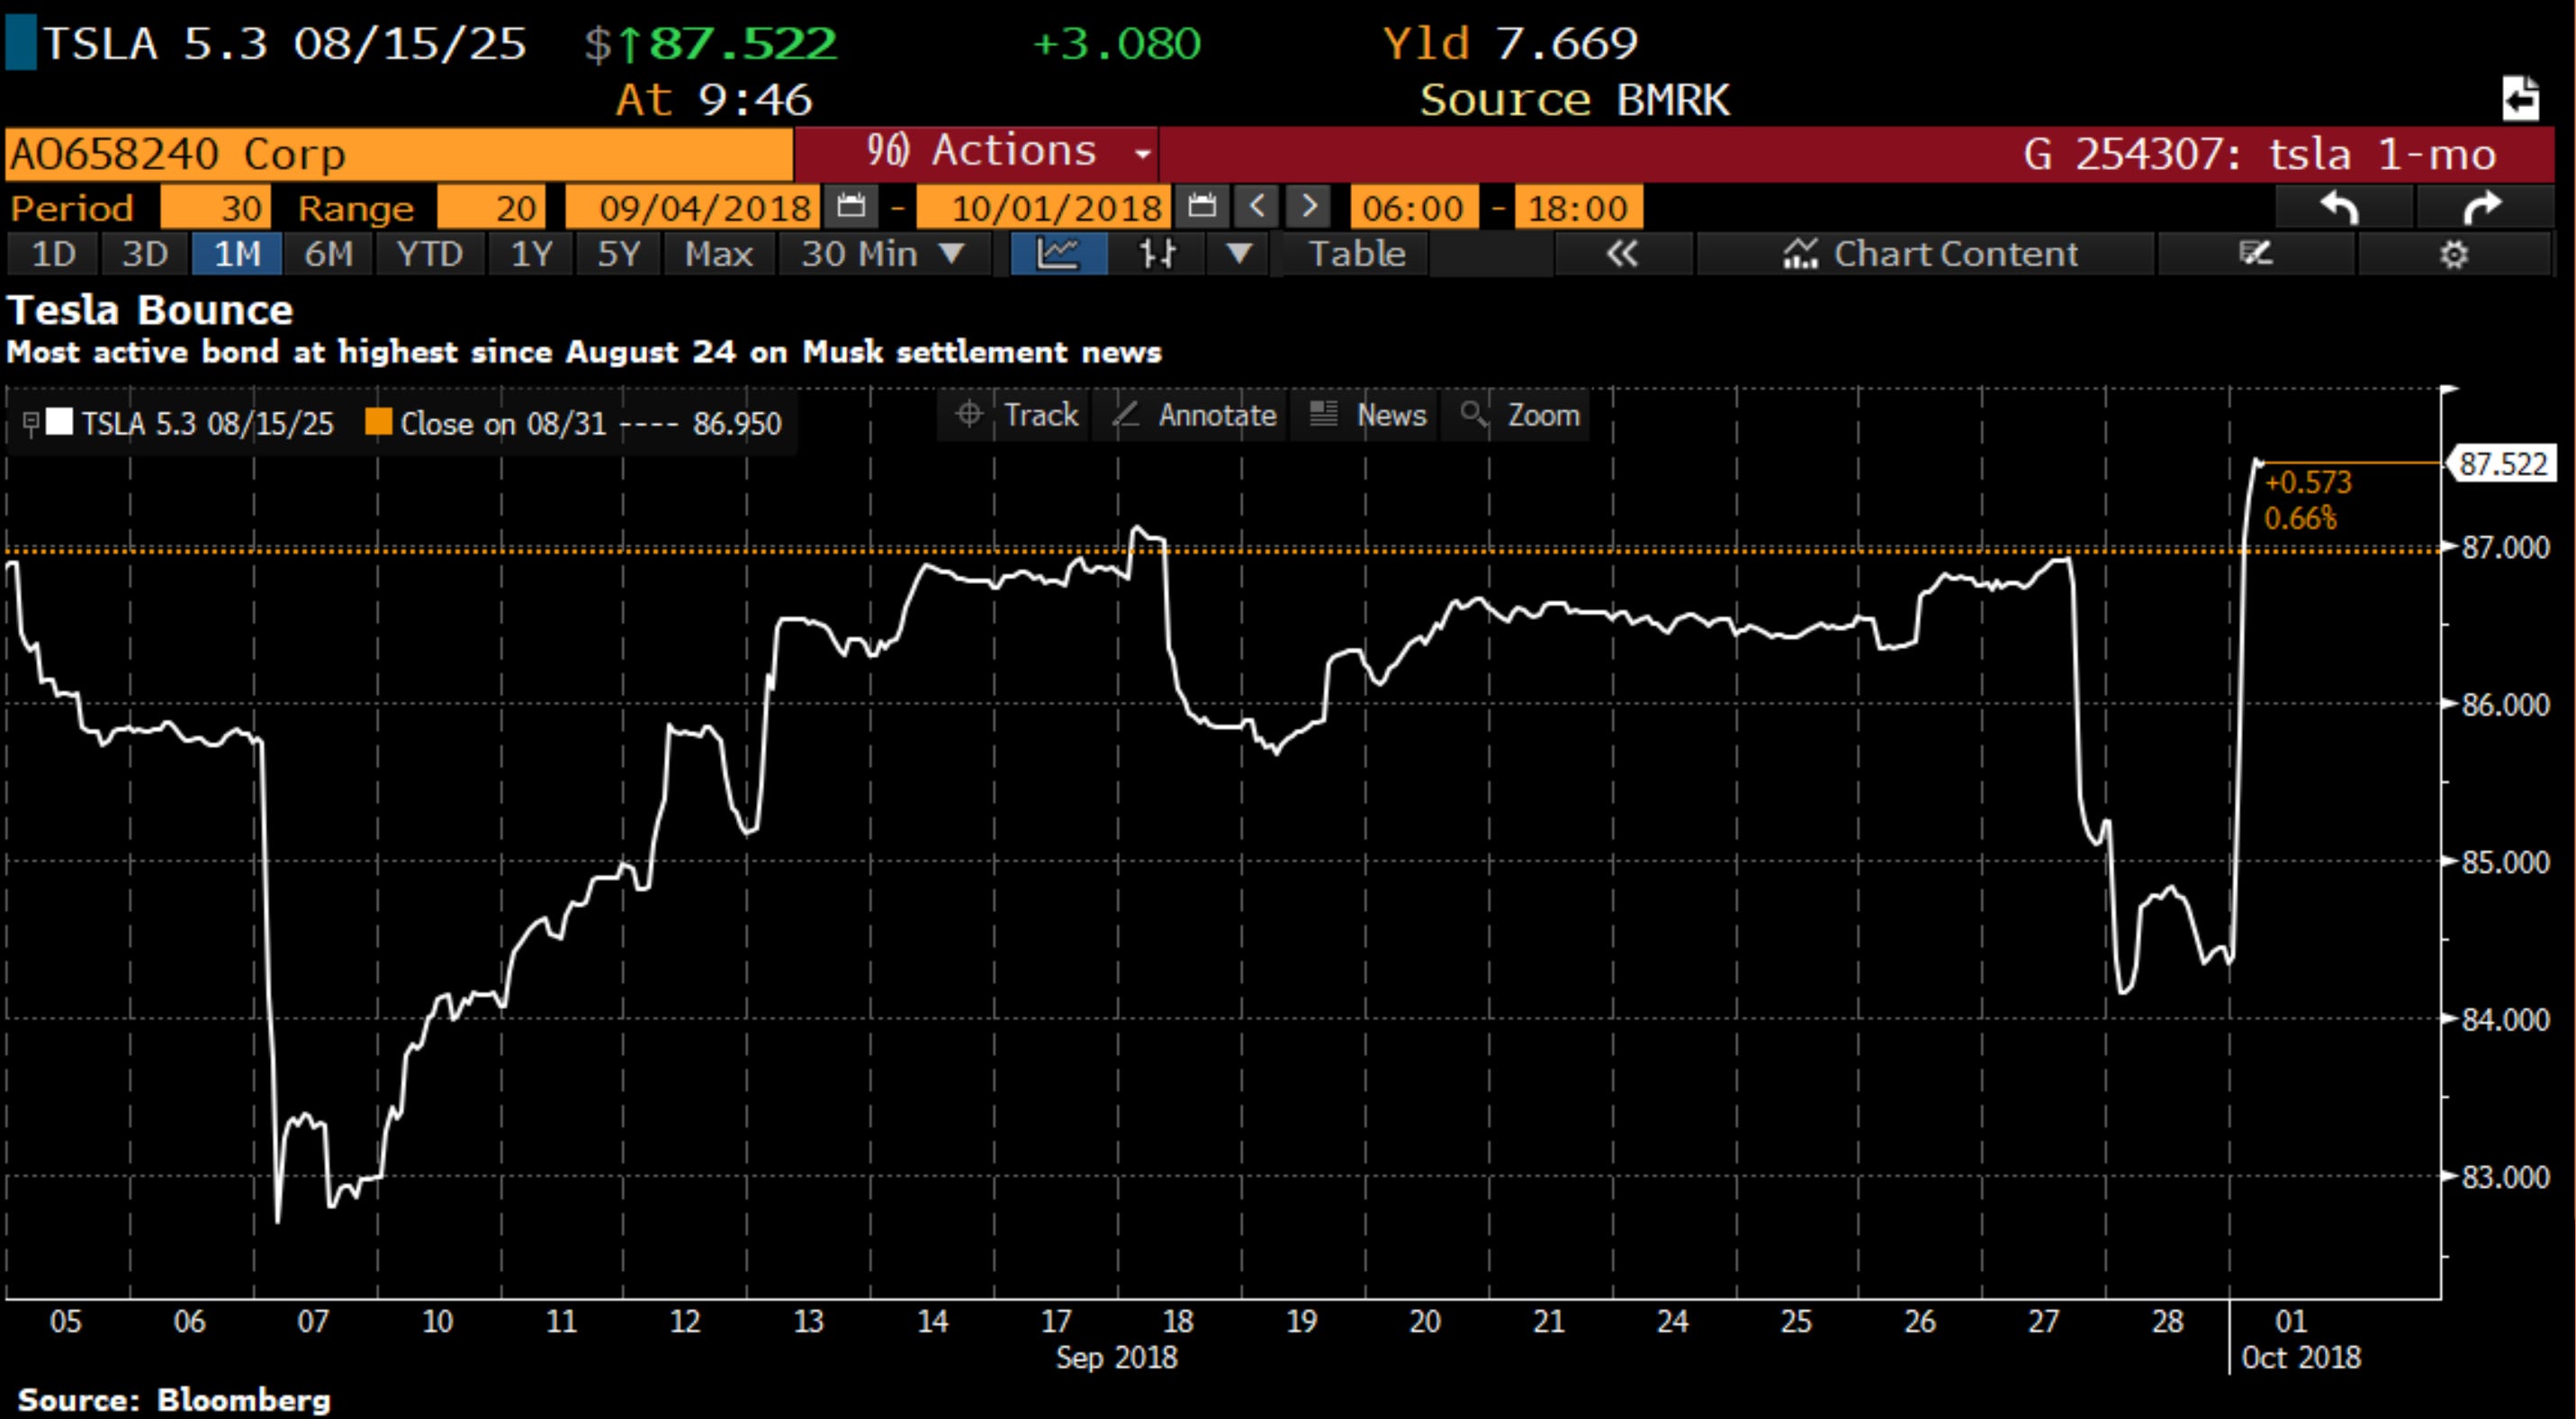Edit the 18:00 end time field
Viewport: 2576px width, 1419px height.
(1578, 208)
